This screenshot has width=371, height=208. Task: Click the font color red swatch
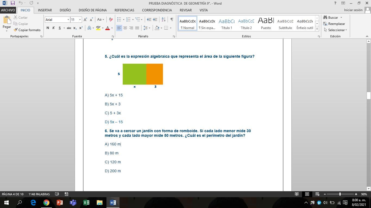pos(108,28)
